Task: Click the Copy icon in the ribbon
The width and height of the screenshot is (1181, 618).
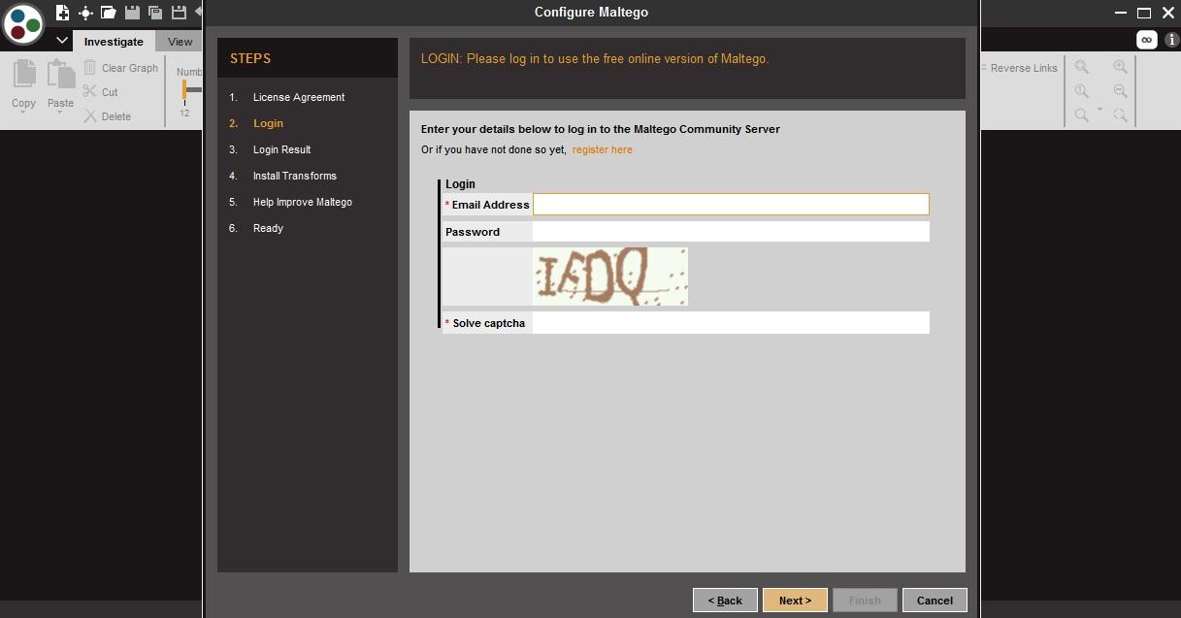Action: tap(23, 76)
